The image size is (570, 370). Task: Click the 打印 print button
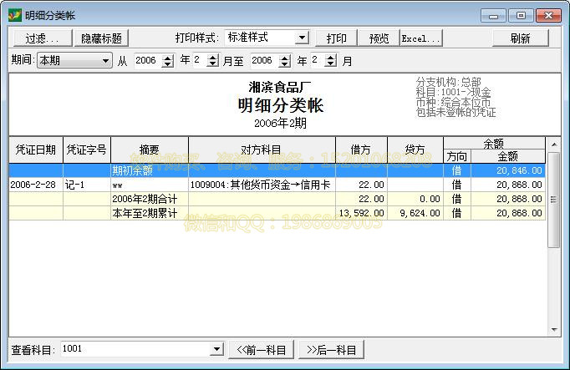pyautogui.click(x=336, y=38)
